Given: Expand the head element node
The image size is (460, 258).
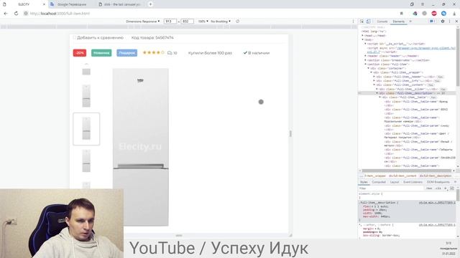Looking at the screenshot, I should (x=362, y=35).
